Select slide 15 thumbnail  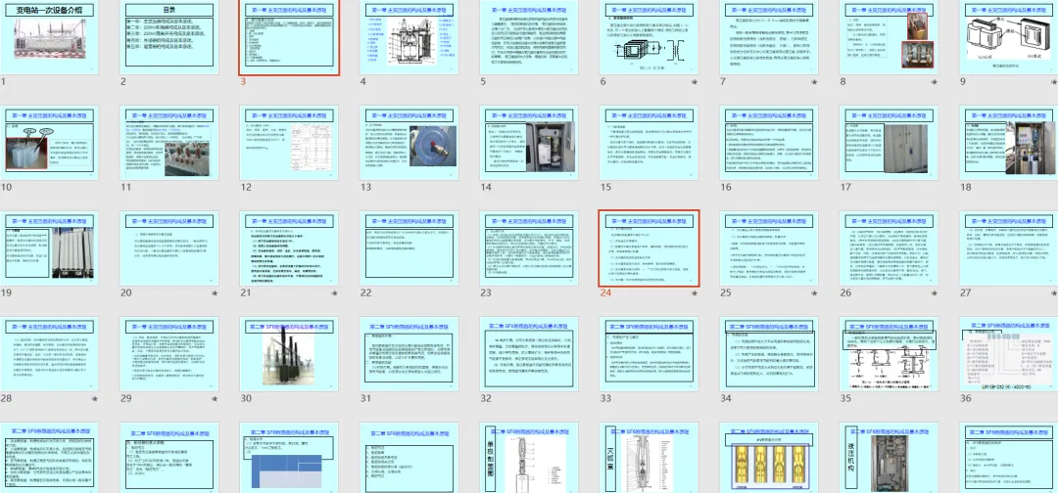coord(649,143)
